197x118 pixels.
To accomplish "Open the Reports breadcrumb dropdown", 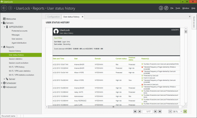I will (31, 8).
